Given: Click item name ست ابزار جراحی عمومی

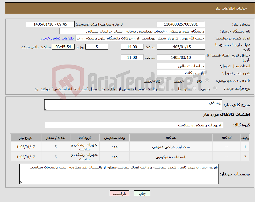Looking at the screenshot, I should 171,147.
